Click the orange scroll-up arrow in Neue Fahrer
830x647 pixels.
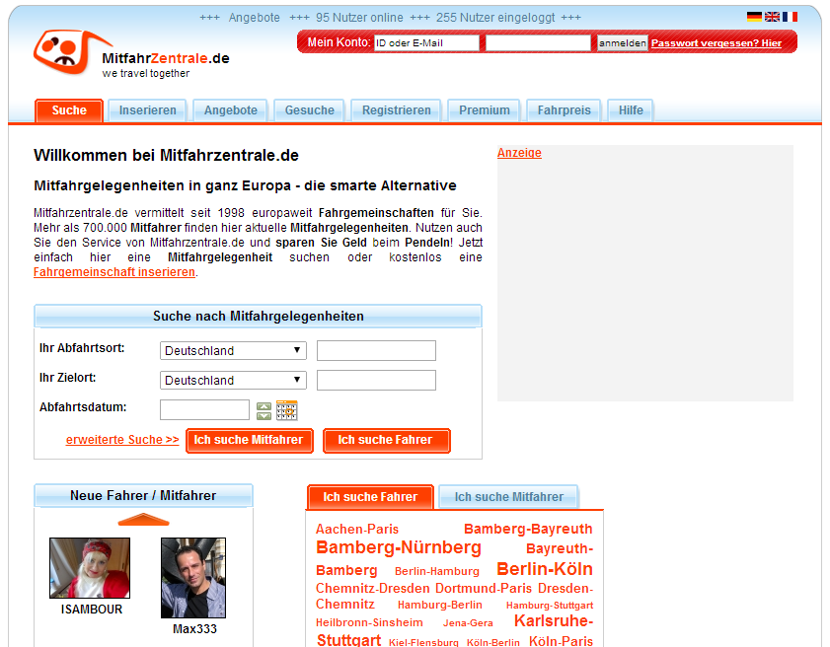143,519
